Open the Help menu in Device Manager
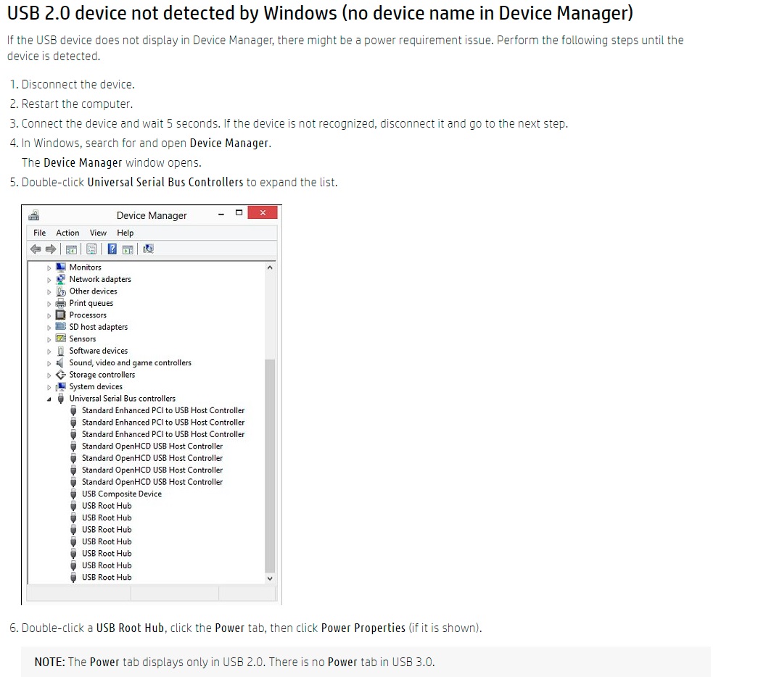 (x=125, y=233)
